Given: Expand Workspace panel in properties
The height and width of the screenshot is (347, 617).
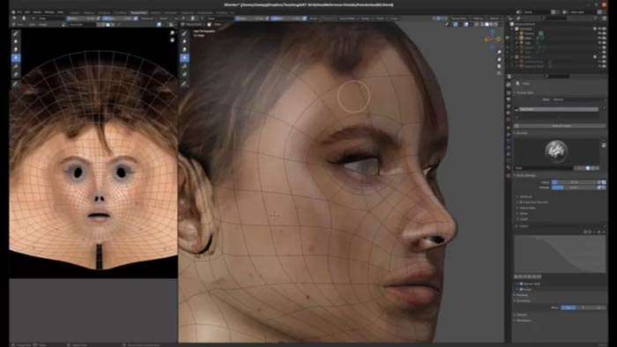Looking at the screenshot, I should point(524,321).
